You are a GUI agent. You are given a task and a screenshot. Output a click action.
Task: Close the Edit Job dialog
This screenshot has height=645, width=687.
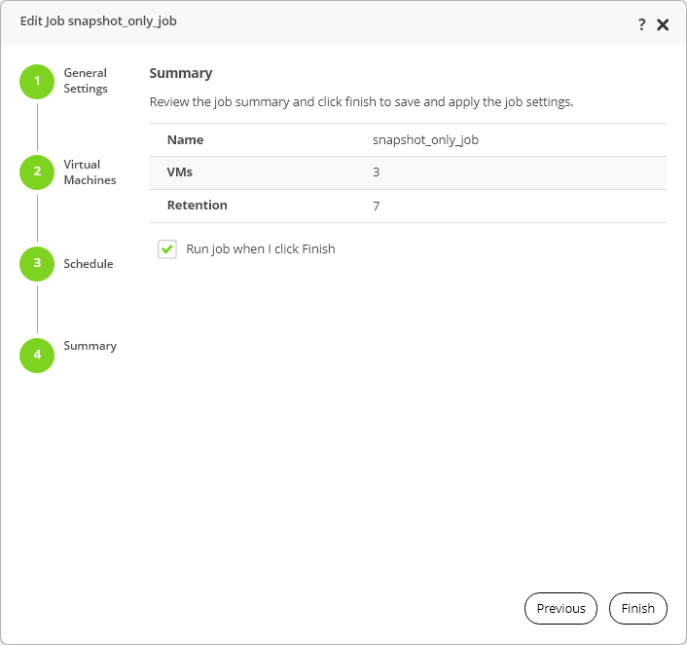(663, 24)
